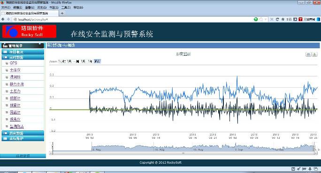Click the blue toolbar icon at far right
Viewport: 321px width, 173px height.
tap(319, 19)
